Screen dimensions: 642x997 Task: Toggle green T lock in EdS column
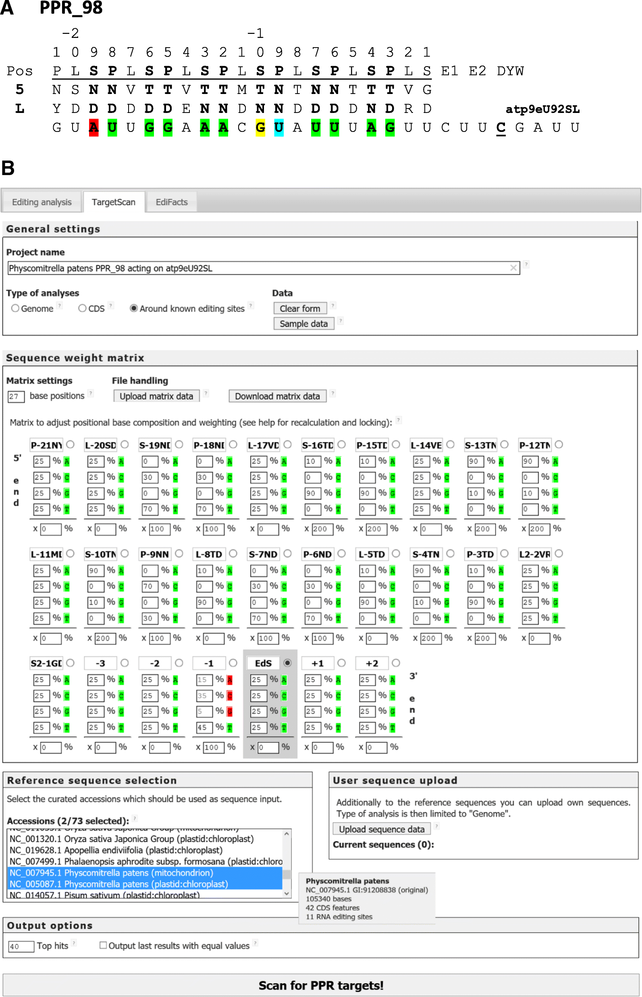pyautogui.click(x=284, y=728)
